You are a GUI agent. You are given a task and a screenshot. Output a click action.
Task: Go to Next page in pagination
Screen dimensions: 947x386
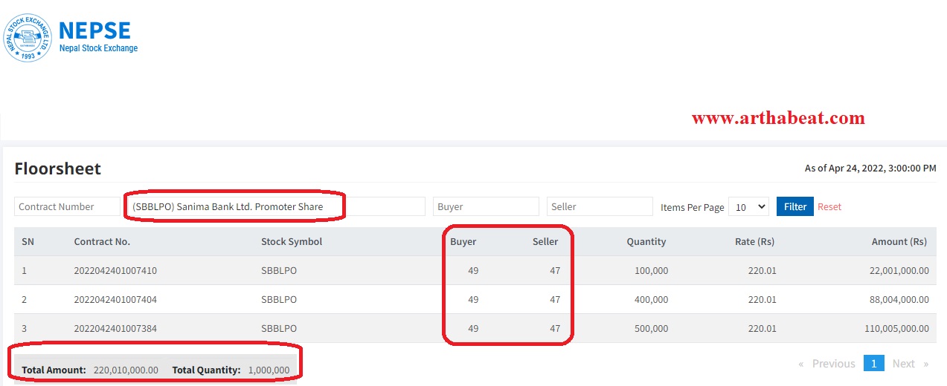tap(910, 364)
